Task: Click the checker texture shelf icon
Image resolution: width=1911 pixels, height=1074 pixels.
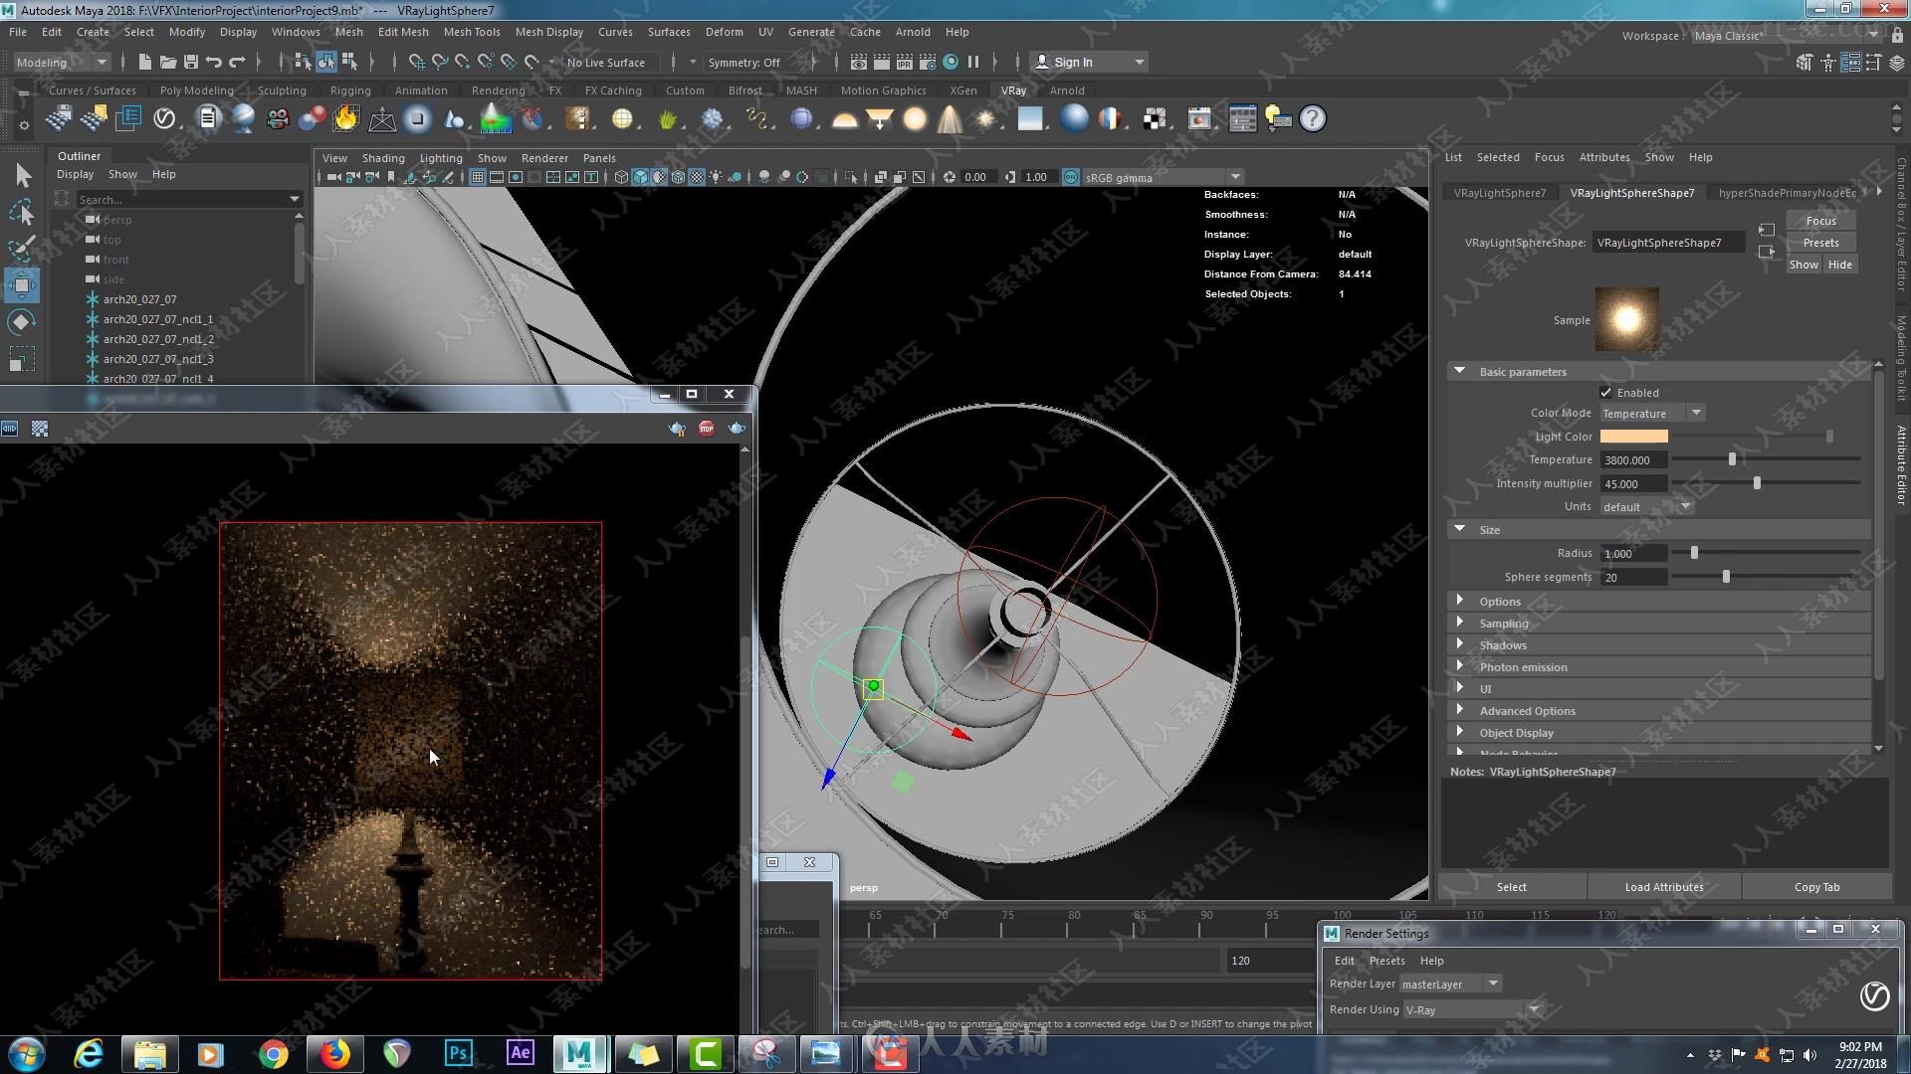Action: pyautogui.click(x=1155, y=119)
